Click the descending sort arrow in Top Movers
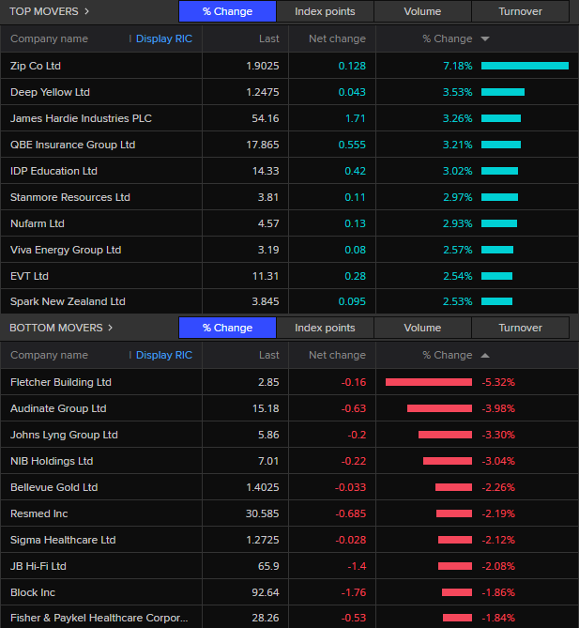 point(484,39)
